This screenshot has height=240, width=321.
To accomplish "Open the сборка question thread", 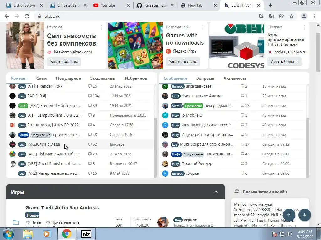I will [192, 173].
